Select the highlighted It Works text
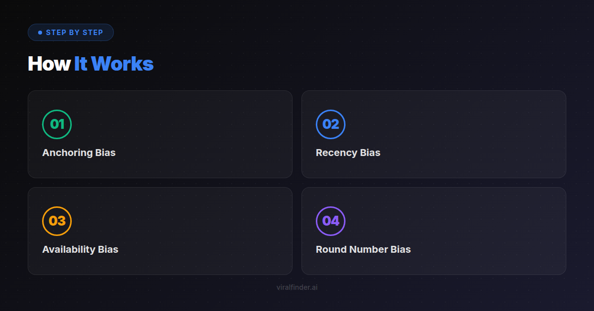 point(114,64)
